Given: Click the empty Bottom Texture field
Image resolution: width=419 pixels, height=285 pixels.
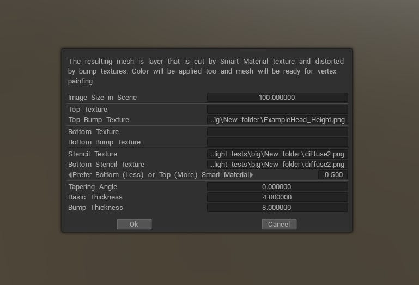Looking at the screenshot, I should click(277, 131).
